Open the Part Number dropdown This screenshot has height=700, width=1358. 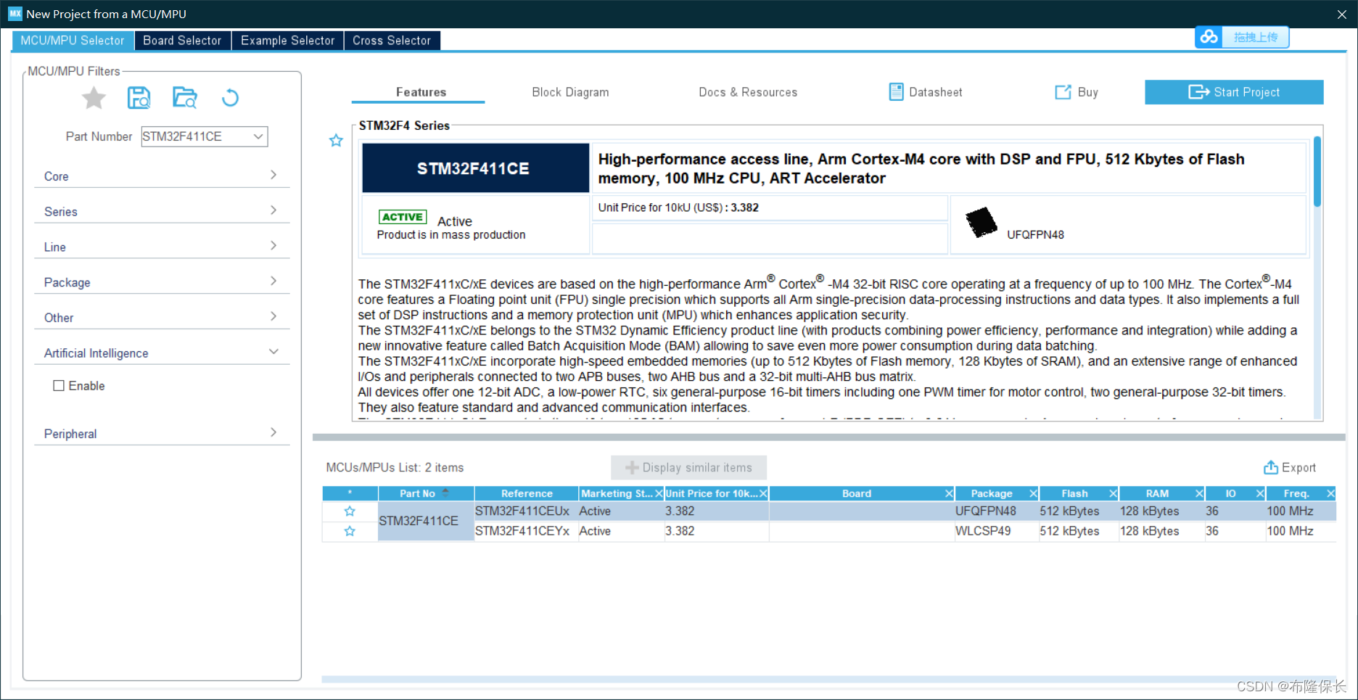tap(258, 136)
